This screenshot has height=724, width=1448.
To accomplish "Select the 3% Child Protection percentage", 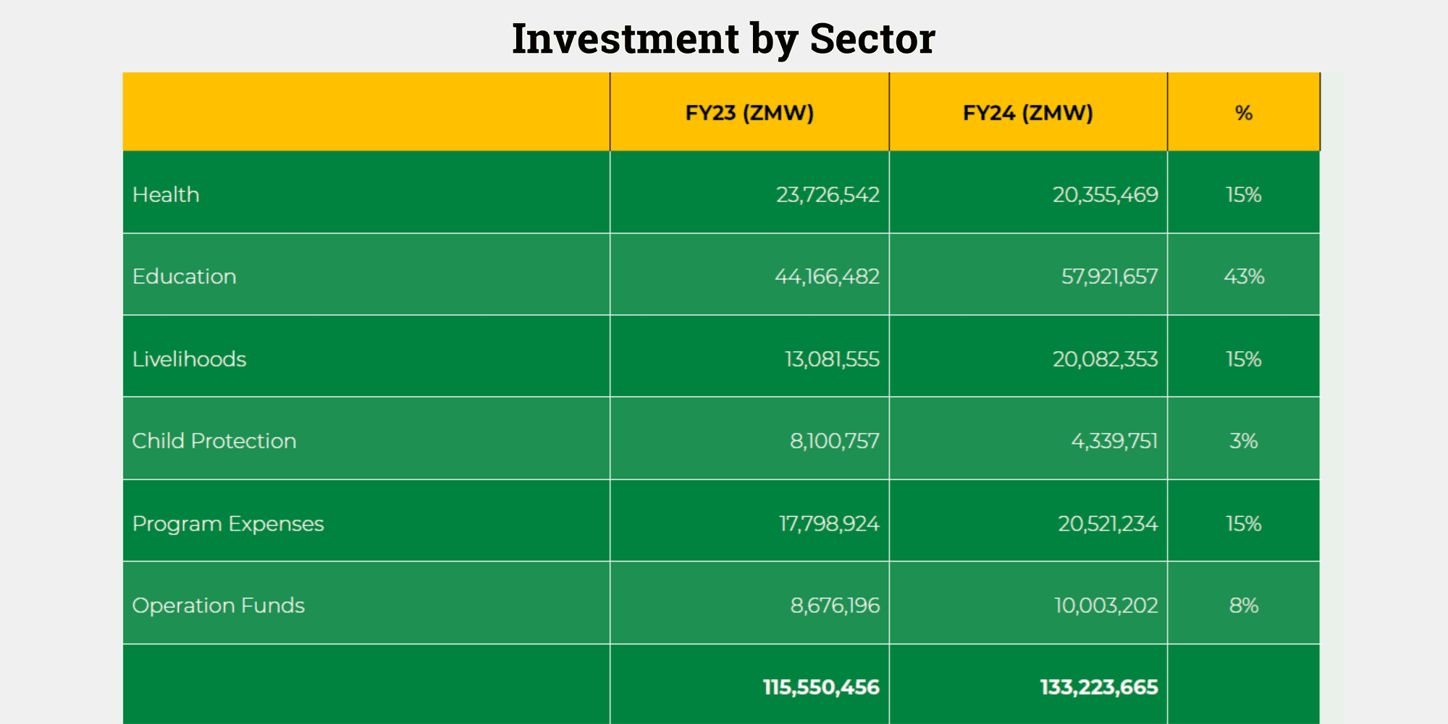I will click(x=1244, y=441).
